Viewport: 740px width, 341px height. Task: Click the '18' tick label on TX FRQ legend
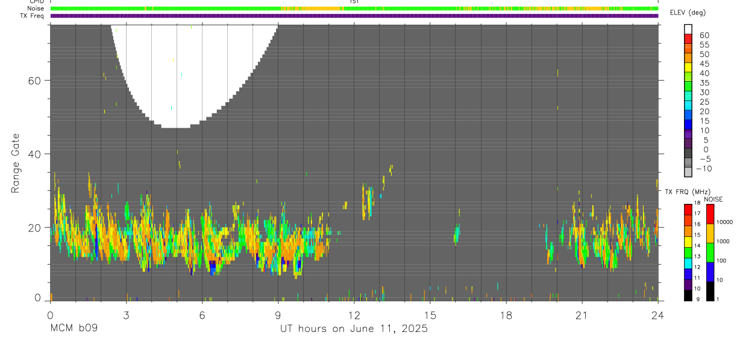point(697,203)
